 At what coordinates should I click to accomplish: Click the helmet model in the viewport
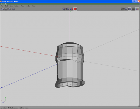click(x=70, y=65)
